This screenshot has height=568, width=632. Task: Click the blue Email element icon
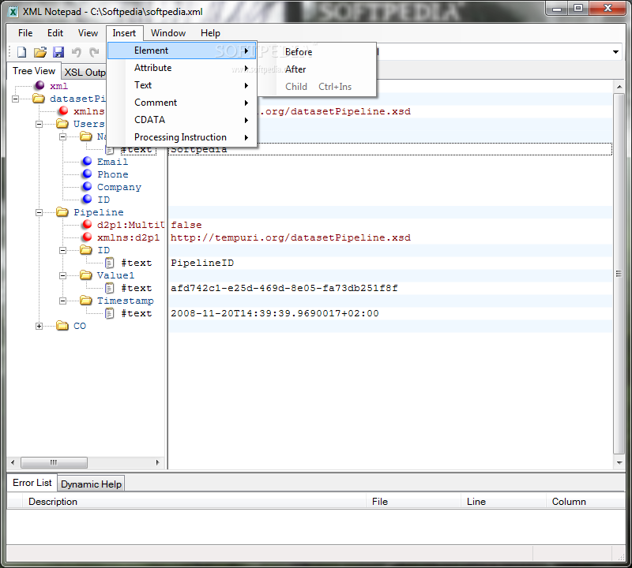[87, 161]
